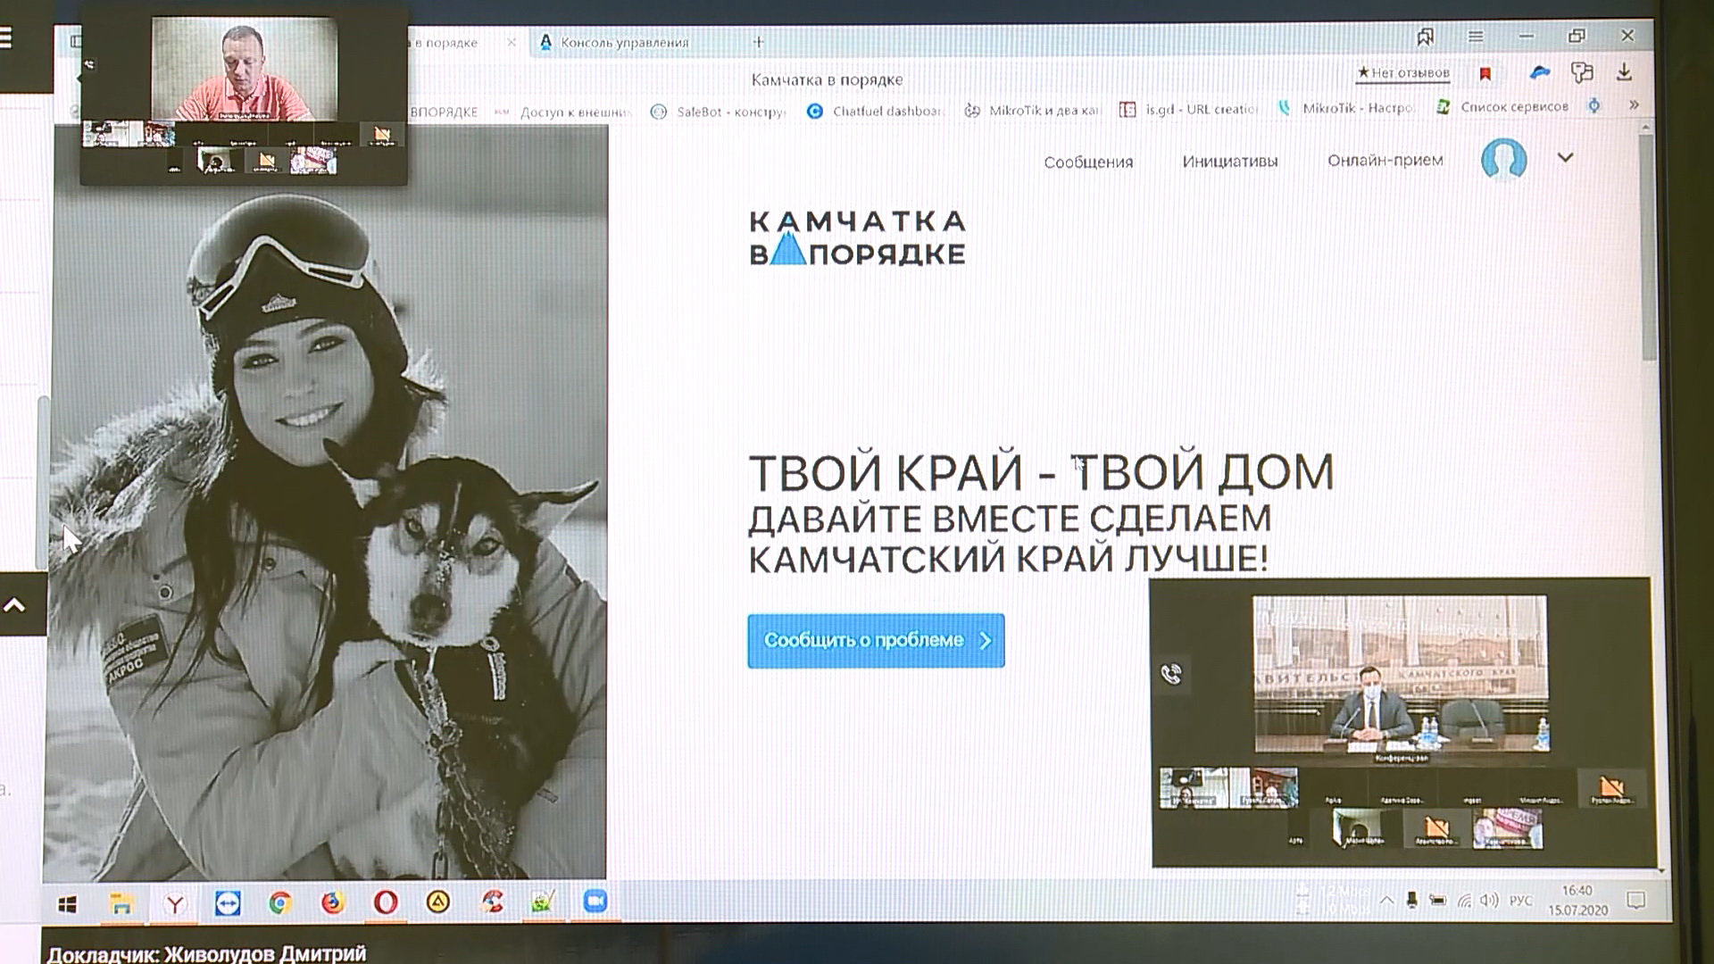Click the user avatar icon on page
Screen dimensions: 1714x964
point(1504,160)
